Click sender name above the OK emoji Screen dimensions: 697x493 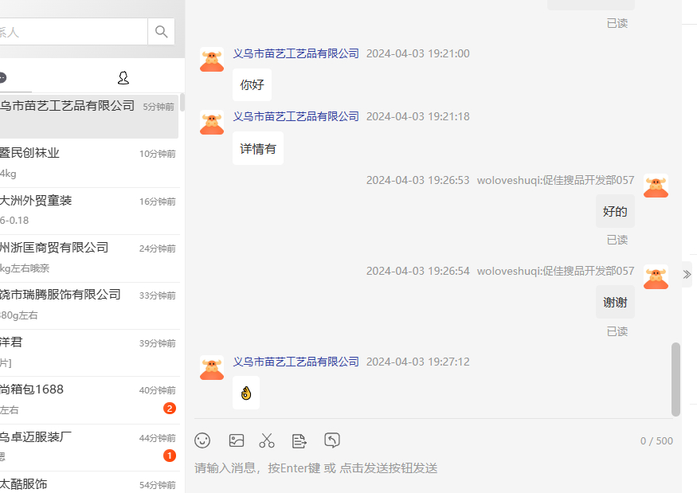pyautogui.click(x=296, y=362)
